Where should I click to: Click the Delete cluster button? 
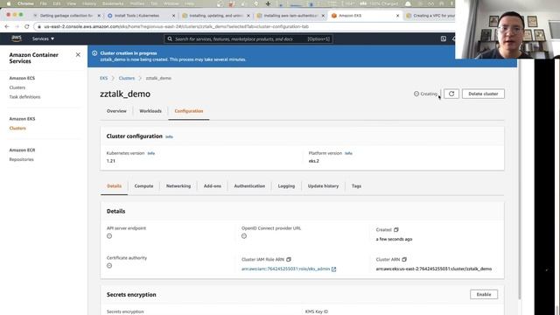(x=483, y=94)
